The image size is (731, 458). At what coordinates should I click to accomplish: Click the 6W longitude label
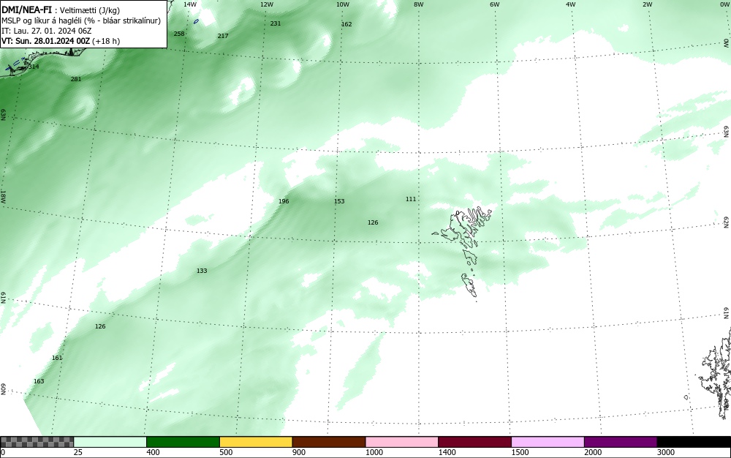pyautogui.click(x=495, y=4)
